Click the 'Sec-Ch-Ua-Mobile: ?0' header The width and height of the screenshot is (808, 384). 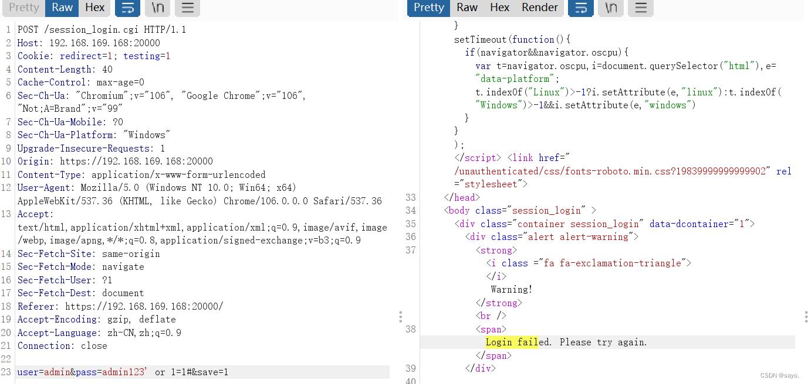point(70,122)
